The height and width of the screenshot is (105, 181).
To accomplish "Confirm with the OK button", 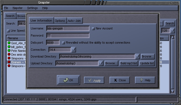I will (x=69, y=80).
